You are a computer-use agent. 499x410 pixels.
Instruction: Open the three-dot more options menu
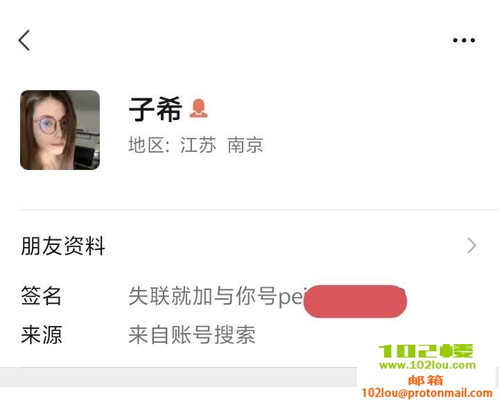[x=464, y=40]
